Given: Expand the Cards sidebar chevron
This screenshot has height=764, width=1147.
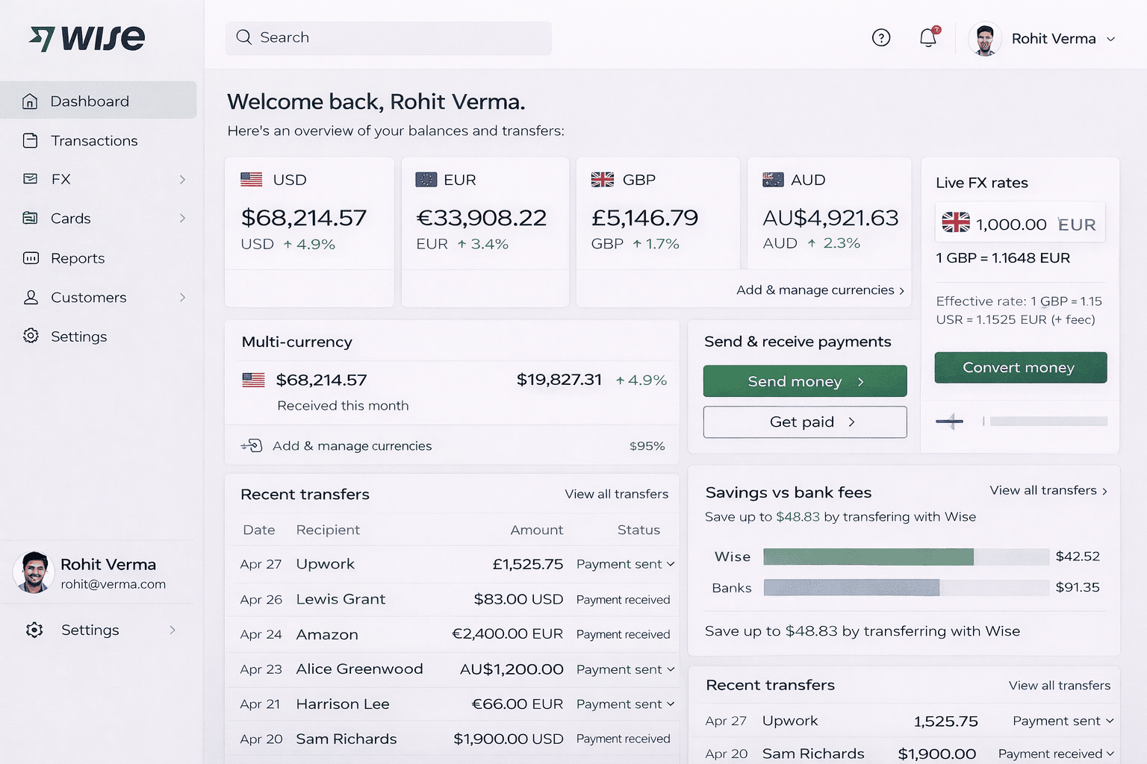Looking at the screenshot, I should pyautogui.click(x=182, y=219).
